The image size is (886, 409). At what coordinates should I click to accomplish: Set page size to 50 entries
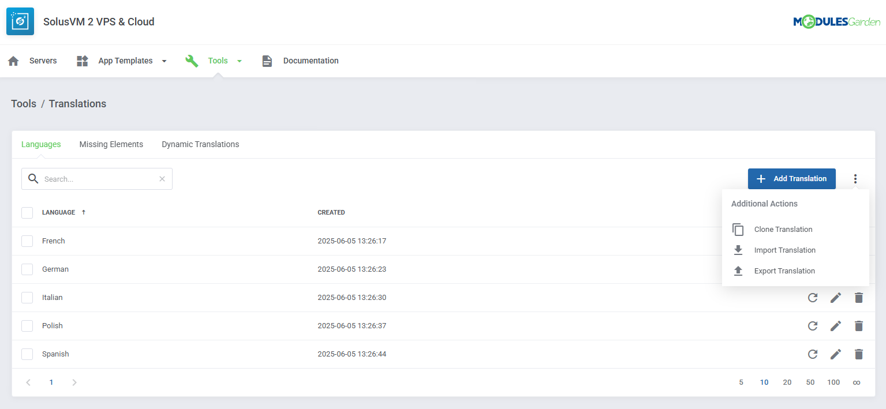(810, 382)
